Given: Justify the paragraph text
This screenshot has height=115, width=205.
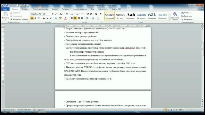Looking at the screenshot, I should (82, 18).
